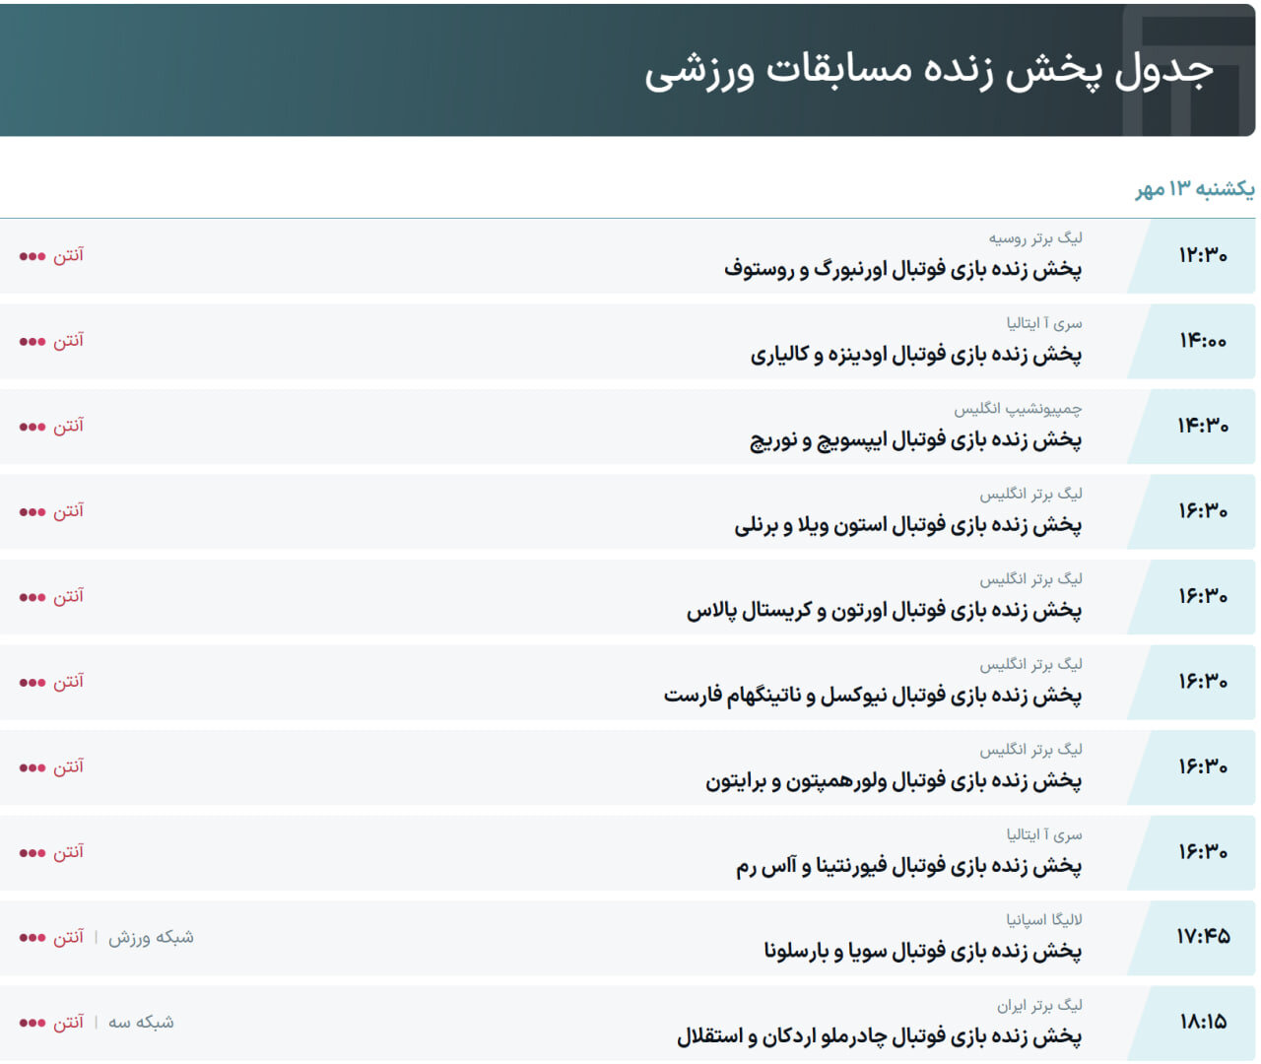The height and width of the screenshot is (1064, 1261).
Task: Click آنتن label in the Chadormalu–Esteghlal row
Action: point(68,1023)
